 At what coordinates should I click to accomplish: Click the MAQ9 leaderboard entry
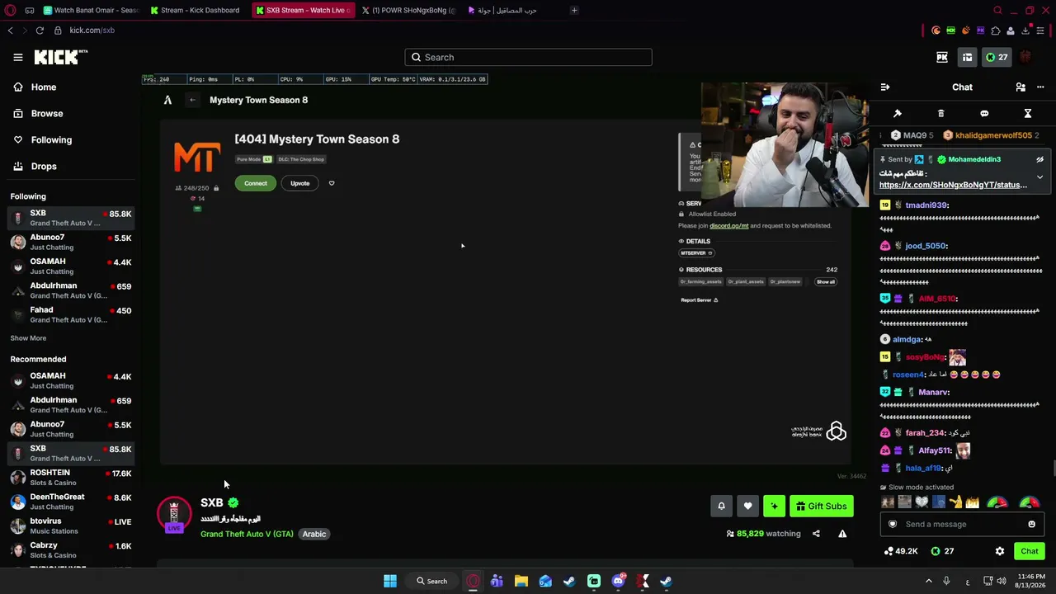[x=912, y=135]
